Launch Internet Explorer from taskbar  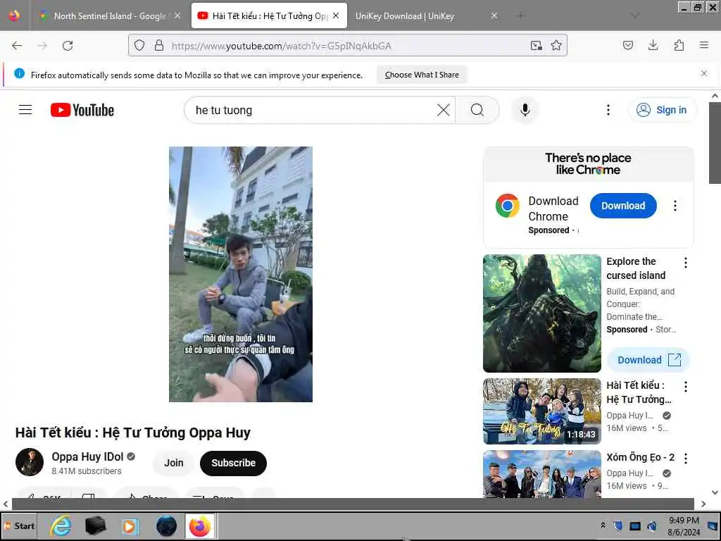click(61, 526)
